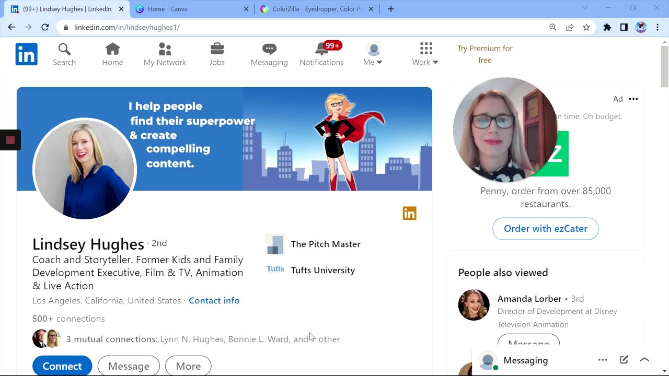Toggle Chrome side panel
The width and height of the screenshot is (669, 376).
pos(624,27)
